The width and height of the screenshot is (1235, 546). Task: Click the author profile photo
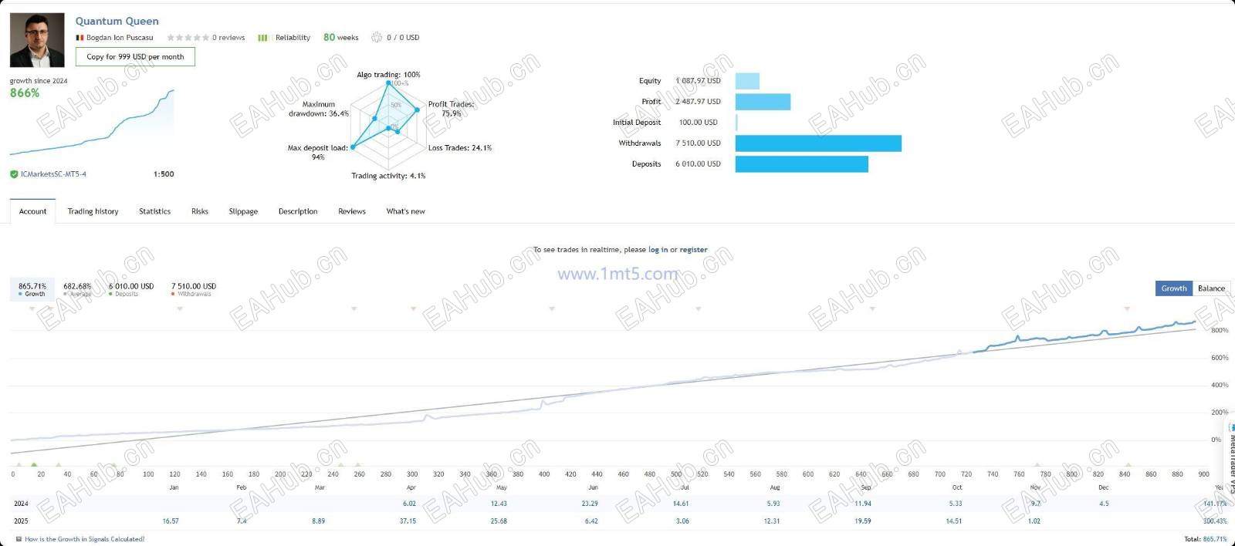tap(37, 40)
